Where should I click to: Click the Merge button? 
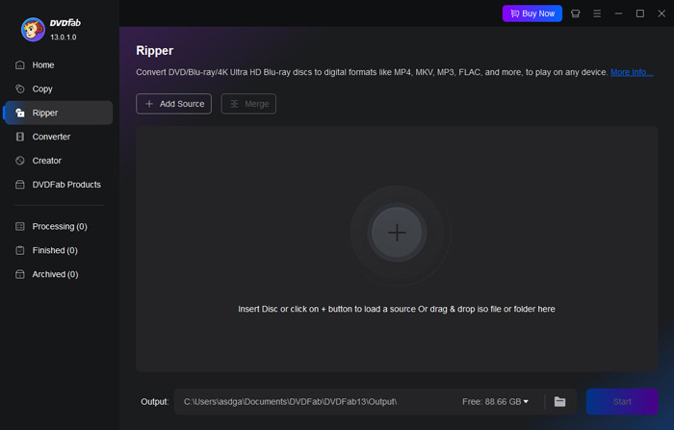point(248,104)
